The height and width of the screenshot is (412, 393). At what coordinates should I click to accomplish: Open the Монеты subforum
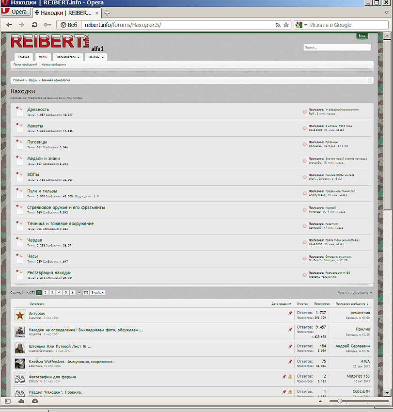[35, 126]
